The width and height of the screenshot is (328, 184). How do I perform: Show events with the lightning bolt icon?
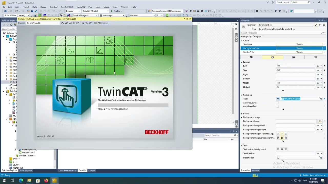(x=320, y=25)
